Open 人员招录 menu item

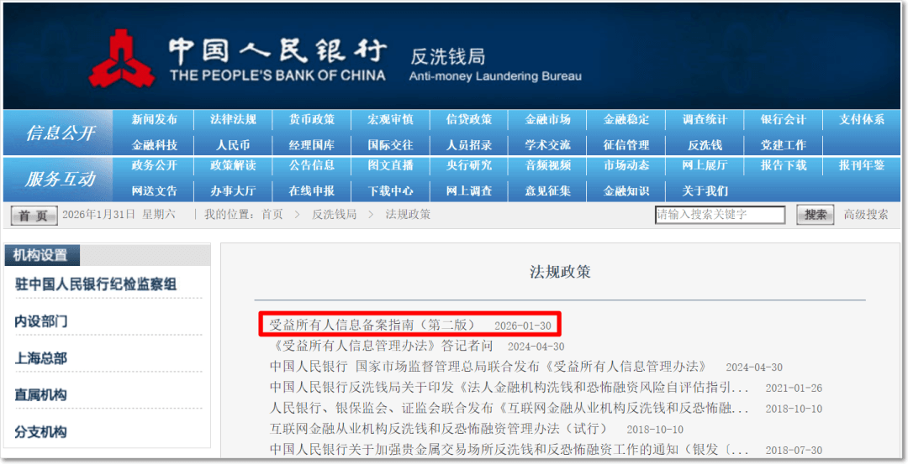point(469,145)
